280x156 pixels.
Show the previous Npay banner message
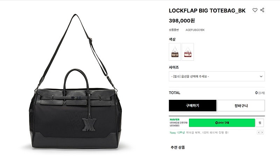(x=259, y=133)
